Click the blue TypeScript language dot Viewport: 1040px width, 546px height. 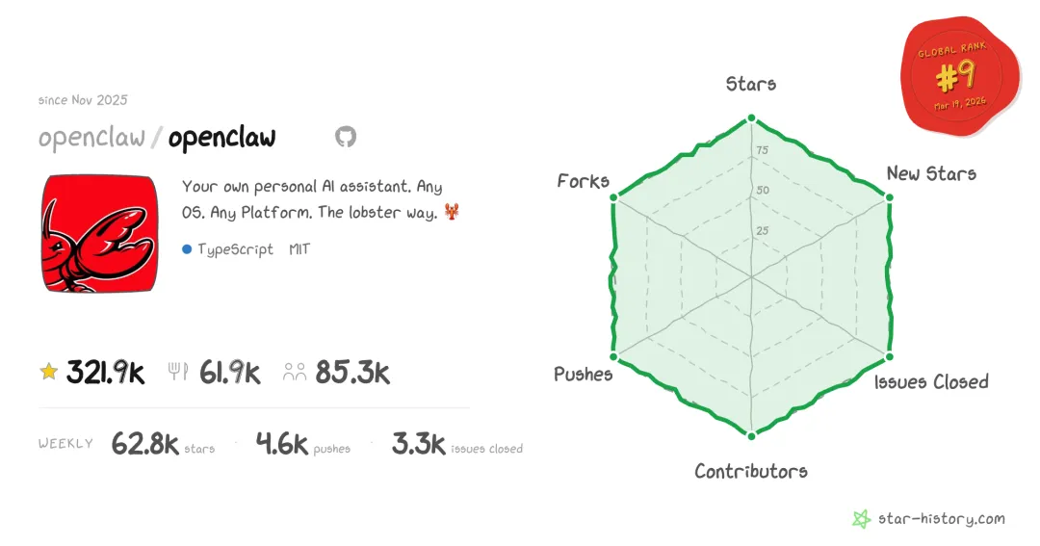[187, 249]
